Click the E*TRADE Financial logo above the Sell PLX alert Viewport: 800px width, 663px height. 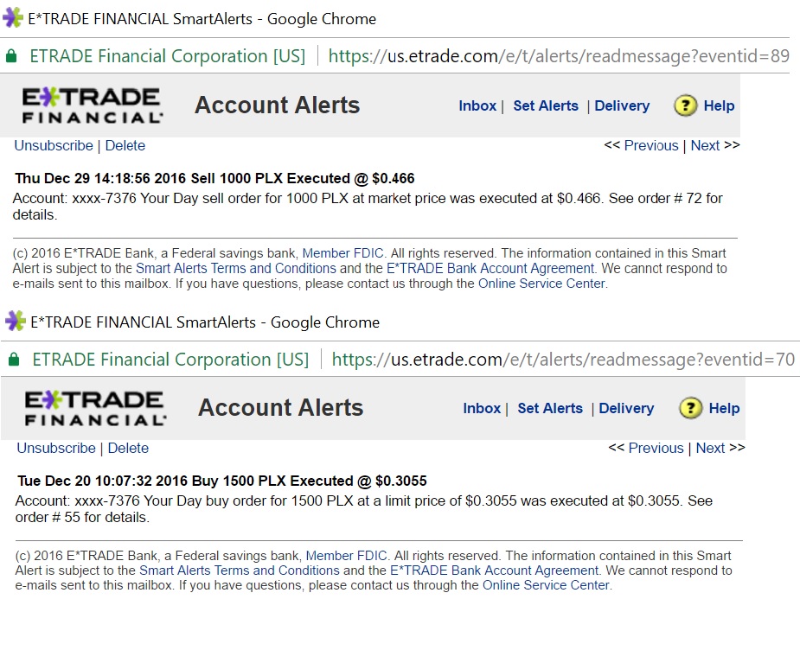pos(92,105)
